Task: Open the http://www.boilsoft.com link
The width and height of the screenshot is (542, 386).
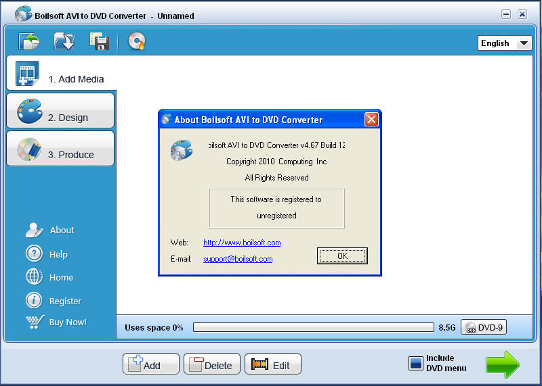Action: tap(242, 243)
